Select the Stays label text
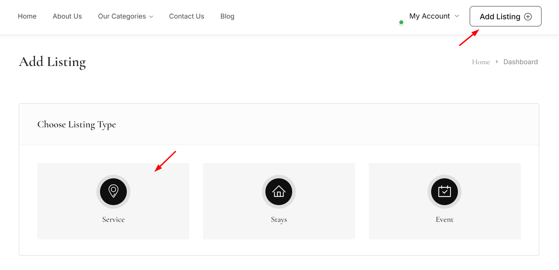The height and width of the screenshot is (270, 559). [x=279, y=220]
